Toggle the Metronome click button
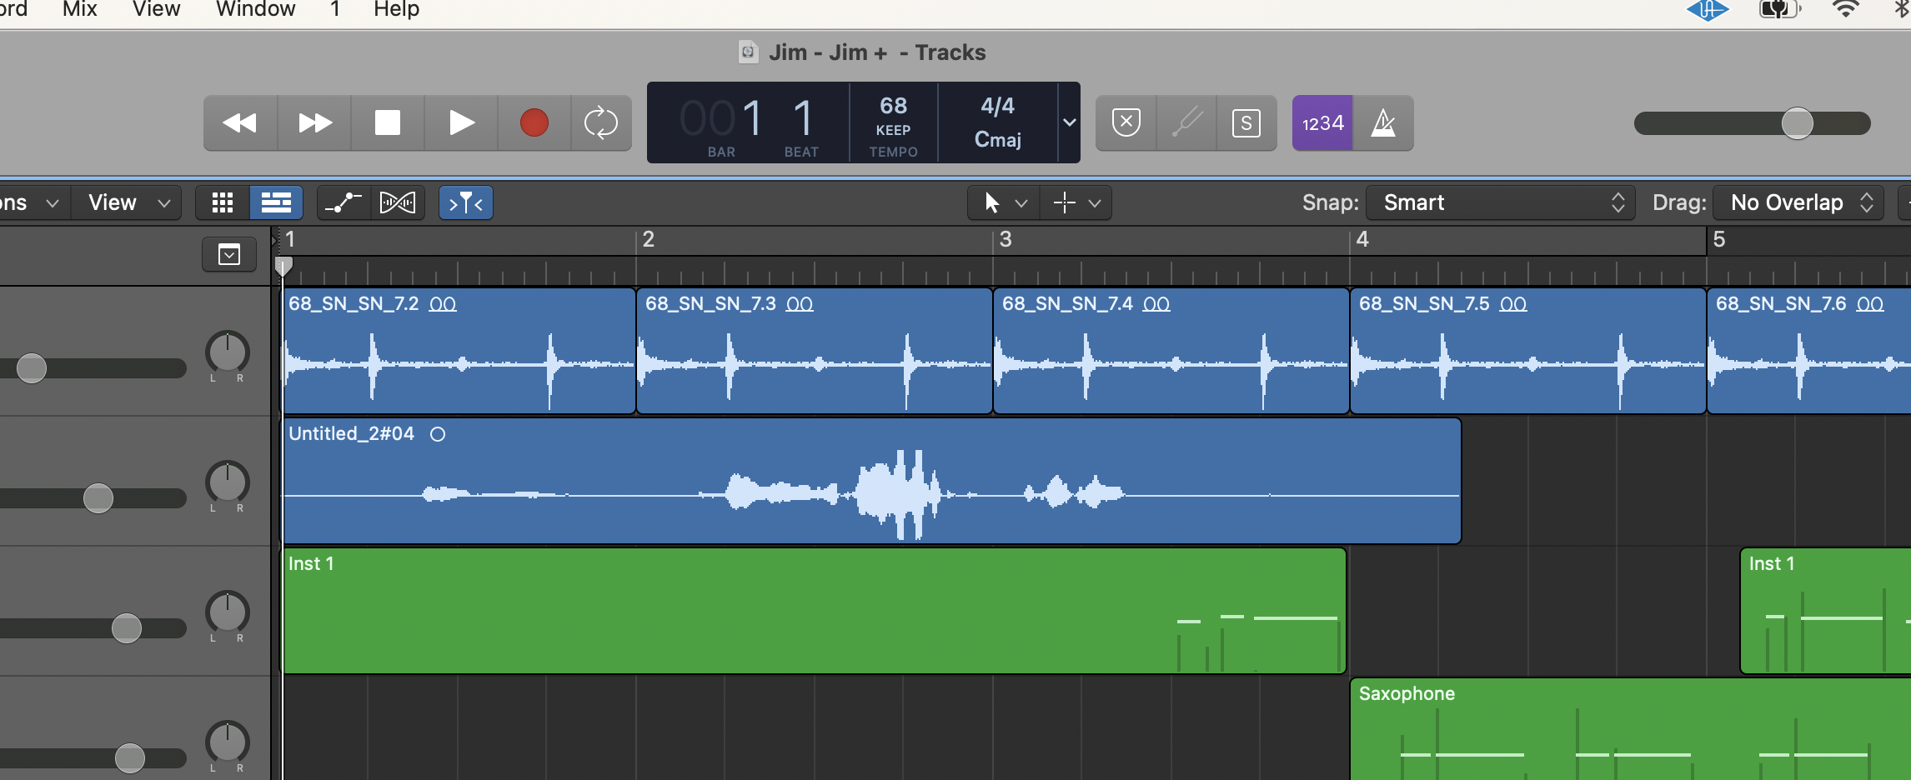The height and width of the screenshot is (780, 1911). pos(1383,123)
